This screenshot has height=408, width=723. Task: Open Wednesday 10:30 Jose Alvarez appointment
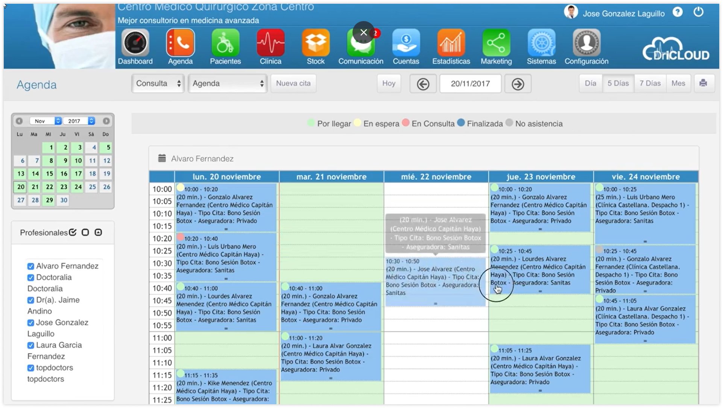point(435,281)
